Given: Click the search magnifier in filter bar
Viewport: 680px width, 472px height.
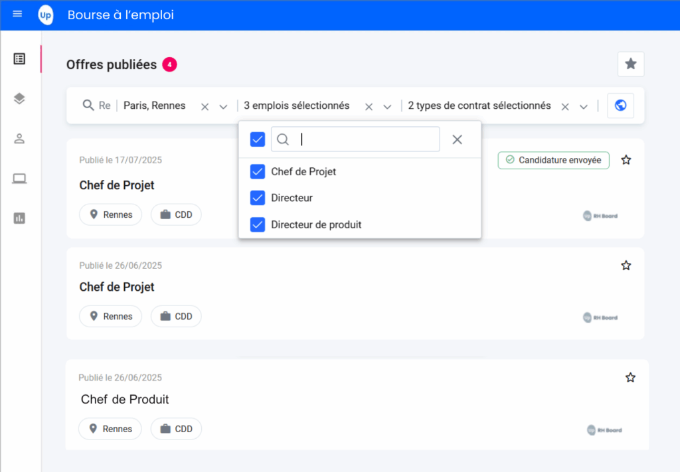Looking at the screenshot, I should click(x=88, y=106).
